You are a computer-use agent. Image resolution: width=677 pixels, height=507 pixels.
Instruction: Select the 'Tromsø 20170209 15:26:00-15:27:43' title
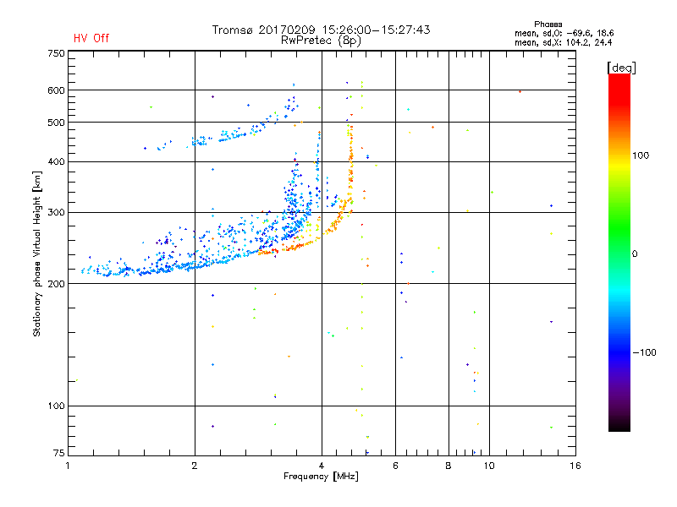[x=321, y=30]
